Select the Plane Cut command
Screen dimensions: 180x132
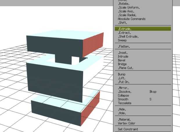pos(143,68)
